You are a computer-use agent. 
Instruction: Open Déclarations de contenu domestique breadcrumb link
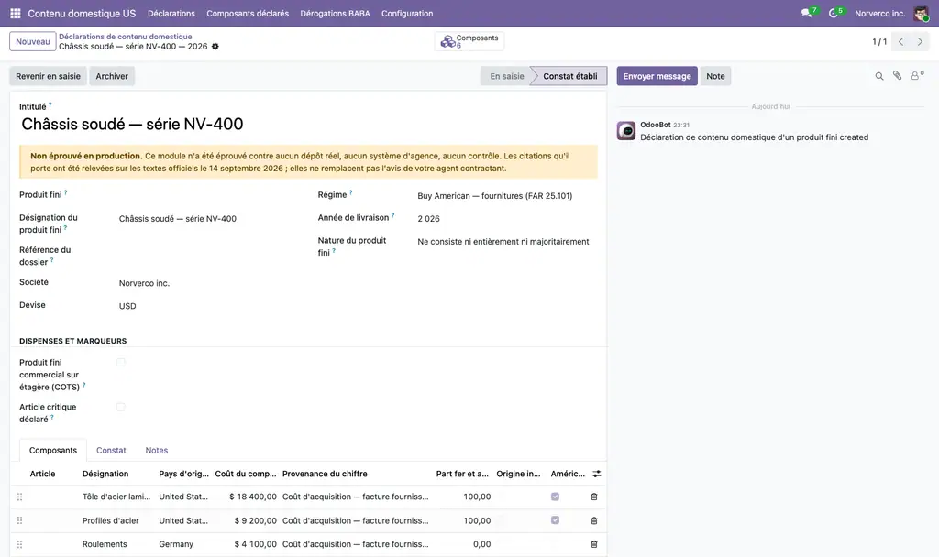pyautogui.click(x=125, y=37)
